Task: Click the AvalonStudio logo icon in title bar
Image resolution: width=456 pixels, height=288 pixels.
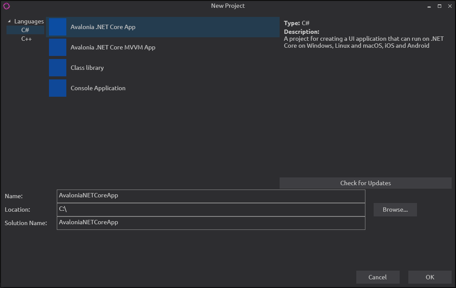Action: click(6, 6)
